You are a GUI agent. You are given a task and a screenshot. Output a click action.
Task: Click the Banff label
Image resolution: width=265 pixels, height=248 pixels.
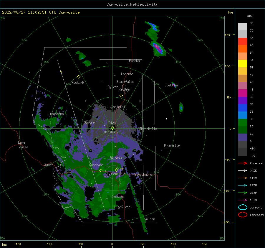point(49,164)
